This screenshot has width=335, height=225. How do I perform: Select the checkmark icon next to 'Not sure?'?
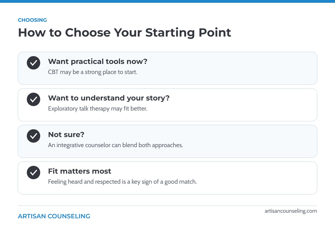pos(33,136)
